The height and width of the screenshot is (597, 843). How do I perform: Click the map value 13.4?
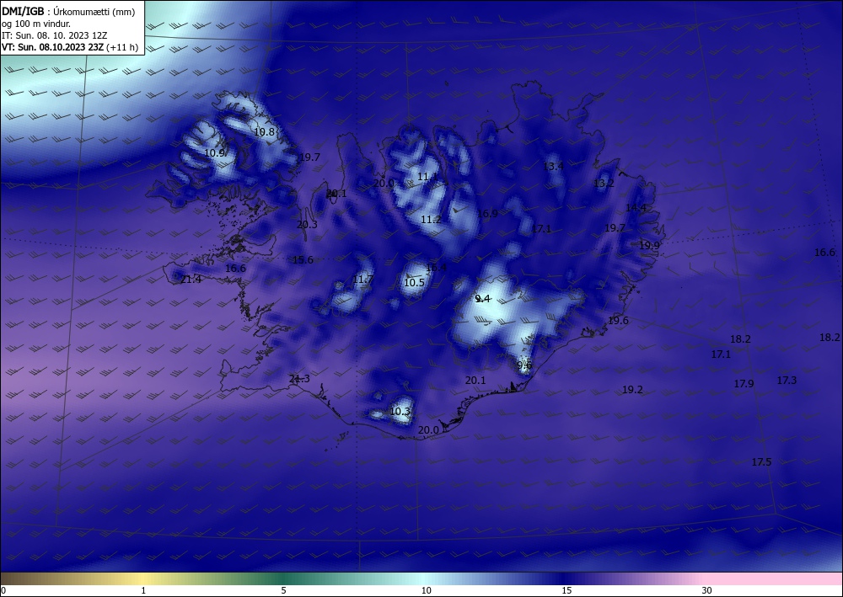tap(553, 166)
